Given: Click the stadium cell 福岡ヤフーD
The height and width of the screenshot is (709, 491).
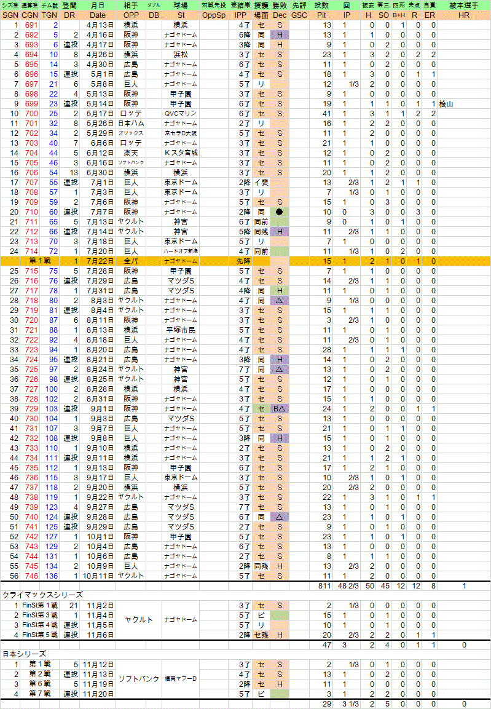Looking at the screenshot, I should [181, 679].
